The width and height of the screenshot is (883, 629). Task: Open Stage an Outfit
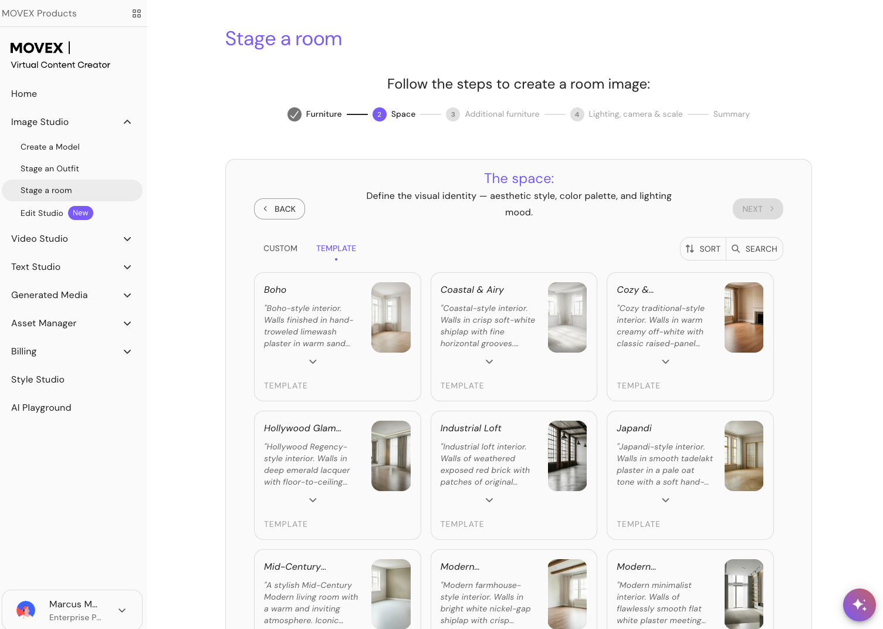point(50,168)
